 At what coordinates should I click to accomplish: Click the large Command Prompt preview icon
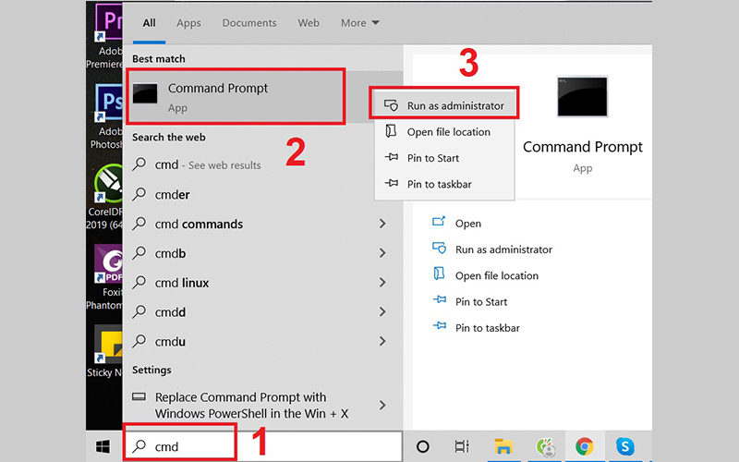click(582, 97)
